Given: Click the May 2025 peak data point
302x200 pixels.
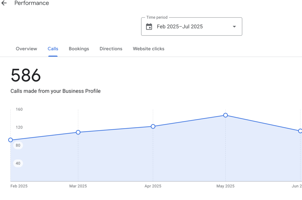Looking at the screenshot, I should 225,115.
